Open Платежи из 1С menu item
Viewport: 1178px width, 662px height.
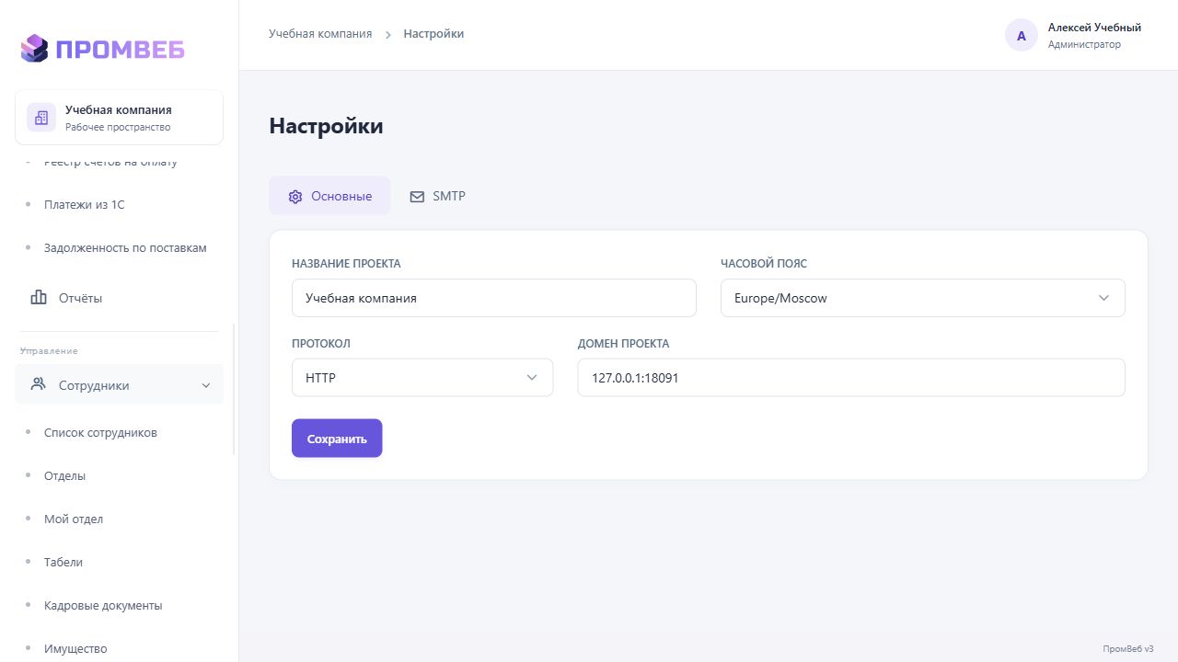pyautogui.click(x=84, y=204)
